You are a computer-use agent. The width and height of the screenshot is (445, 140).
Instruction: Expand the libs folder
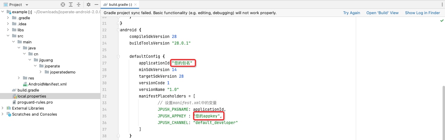click(8, 30)
